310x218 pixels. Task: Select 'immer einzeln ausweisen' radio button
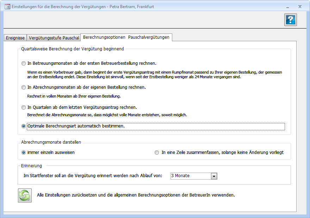[24, 152]
